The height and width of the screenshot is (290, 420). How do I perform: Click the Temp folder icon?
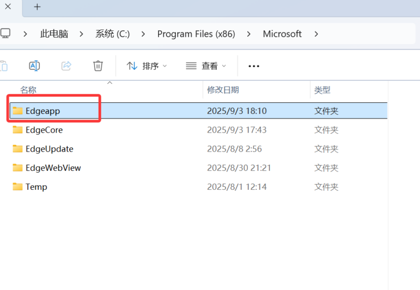click(x=18, y=187)
